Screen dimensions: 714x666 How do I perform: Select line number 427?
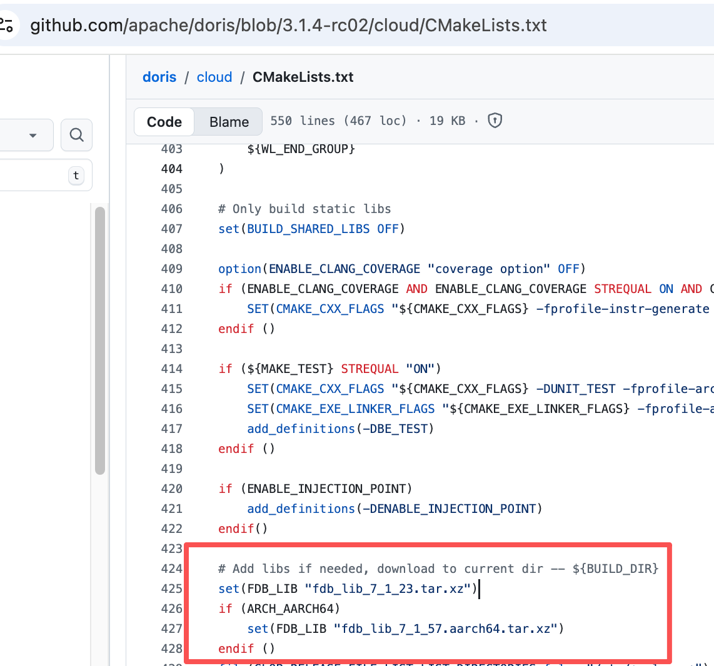coord(171,629)
